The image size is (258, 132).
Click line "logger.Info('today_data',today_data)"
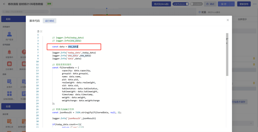pyautogui.click(x=74, y=53)
